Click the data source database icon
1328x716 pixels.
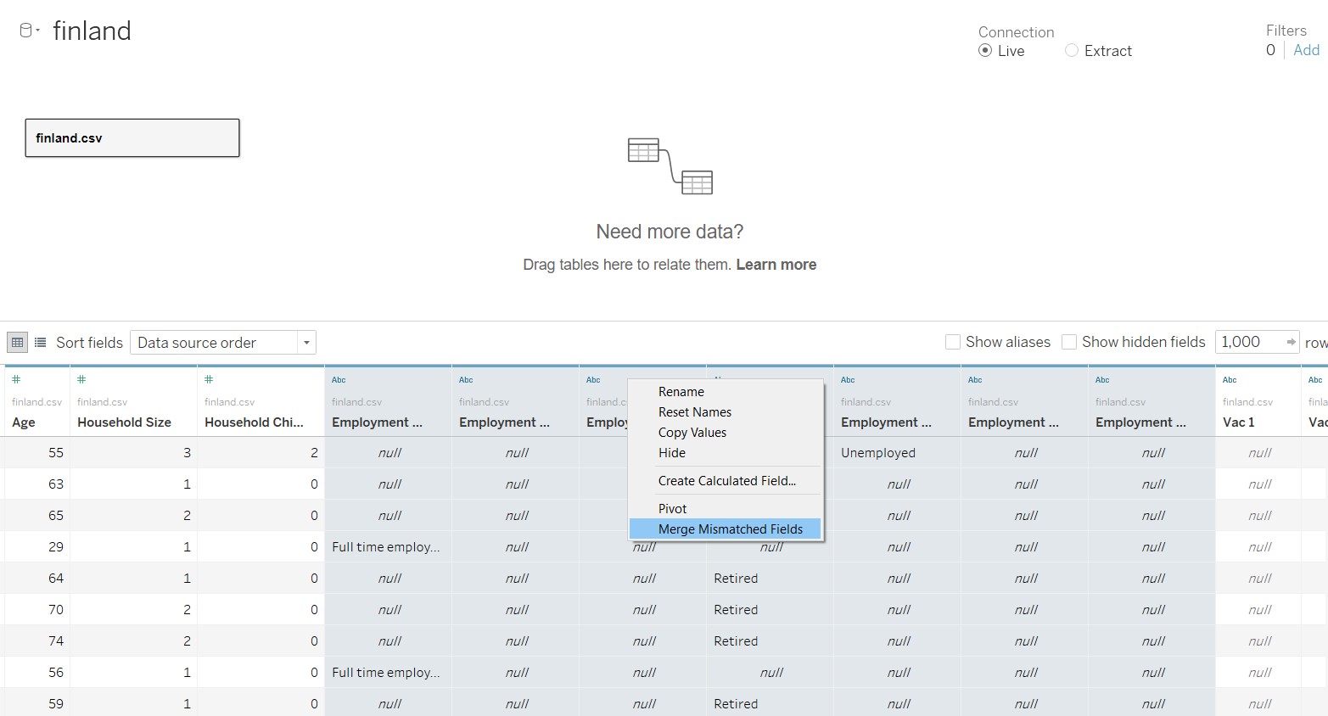click(x=25, y=31)
